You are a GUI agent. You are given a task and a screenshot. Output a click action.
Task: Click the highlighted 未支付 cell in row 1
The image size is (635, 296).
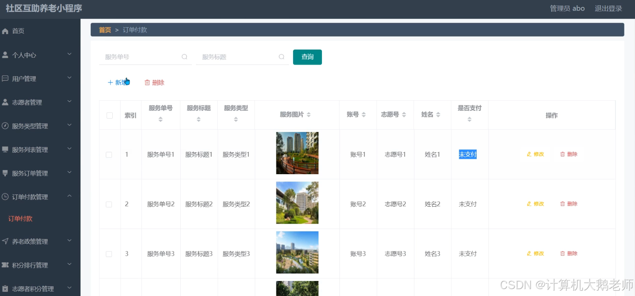pyautogui.click(x=468, y=154)
